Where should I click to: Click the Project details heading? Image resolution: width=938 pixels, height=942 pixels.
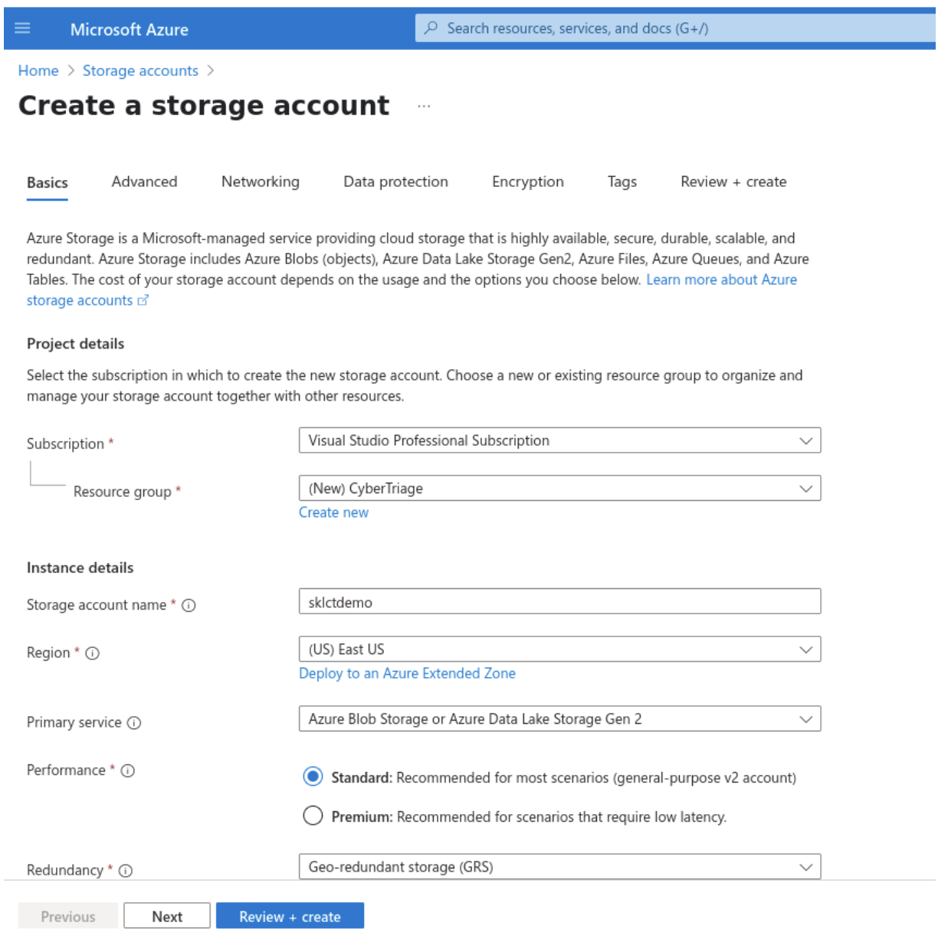point(75,344)
